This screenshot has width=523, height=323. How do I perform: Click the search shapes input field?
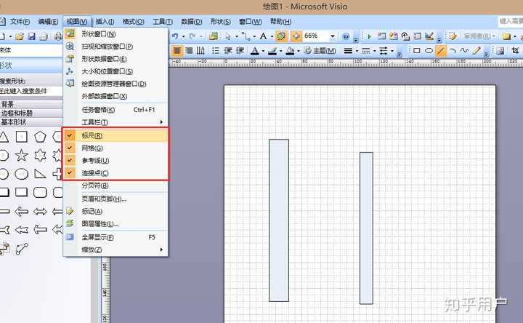tap(31, 91)
